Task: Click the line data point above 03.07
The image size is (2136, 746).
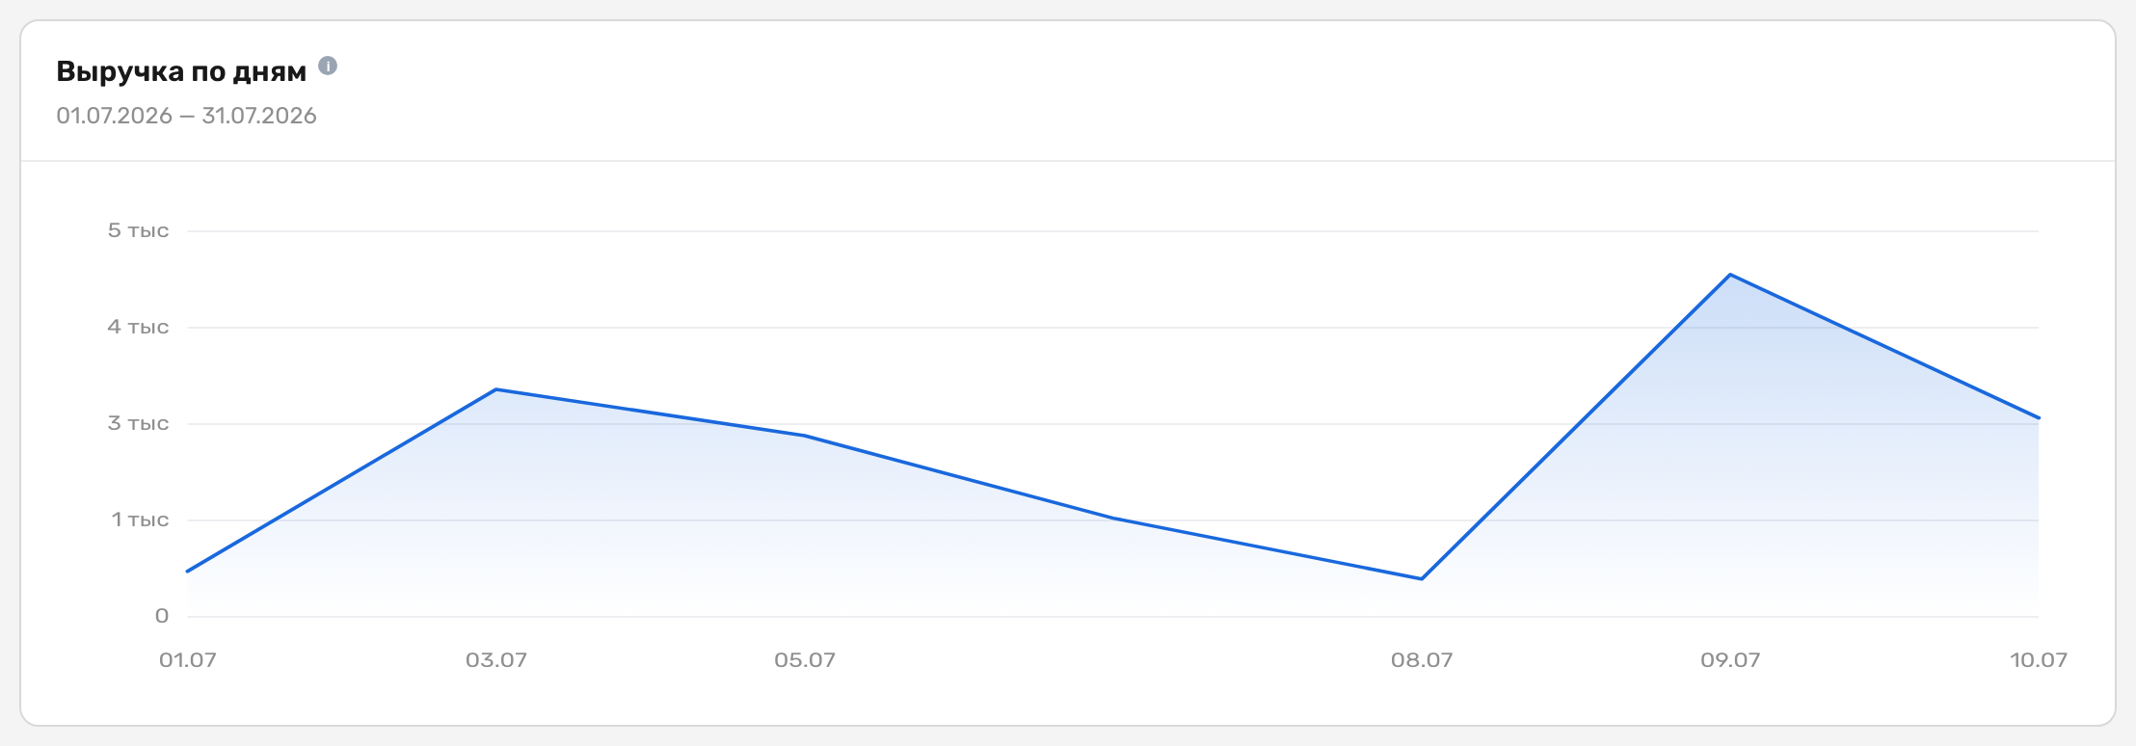Action: pos(495,389)
